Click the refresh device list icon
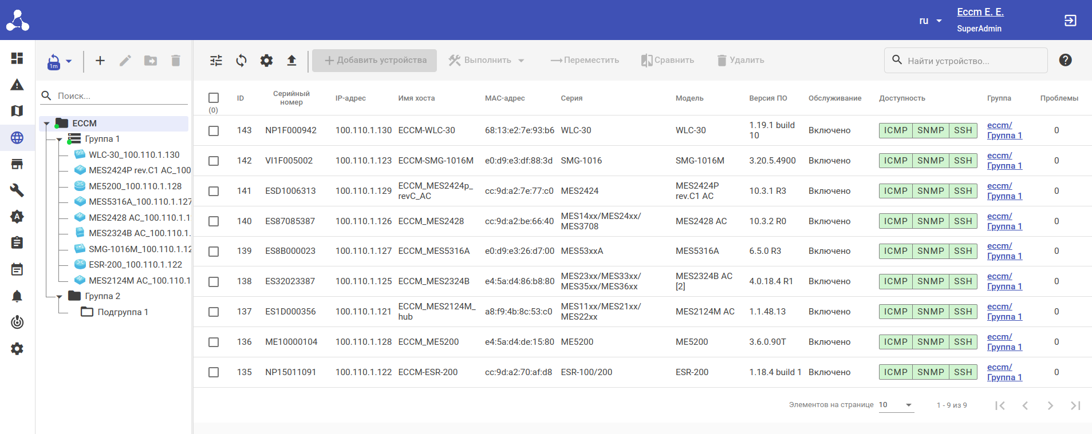Viewport: 1092px width, 434px height. 241,61
